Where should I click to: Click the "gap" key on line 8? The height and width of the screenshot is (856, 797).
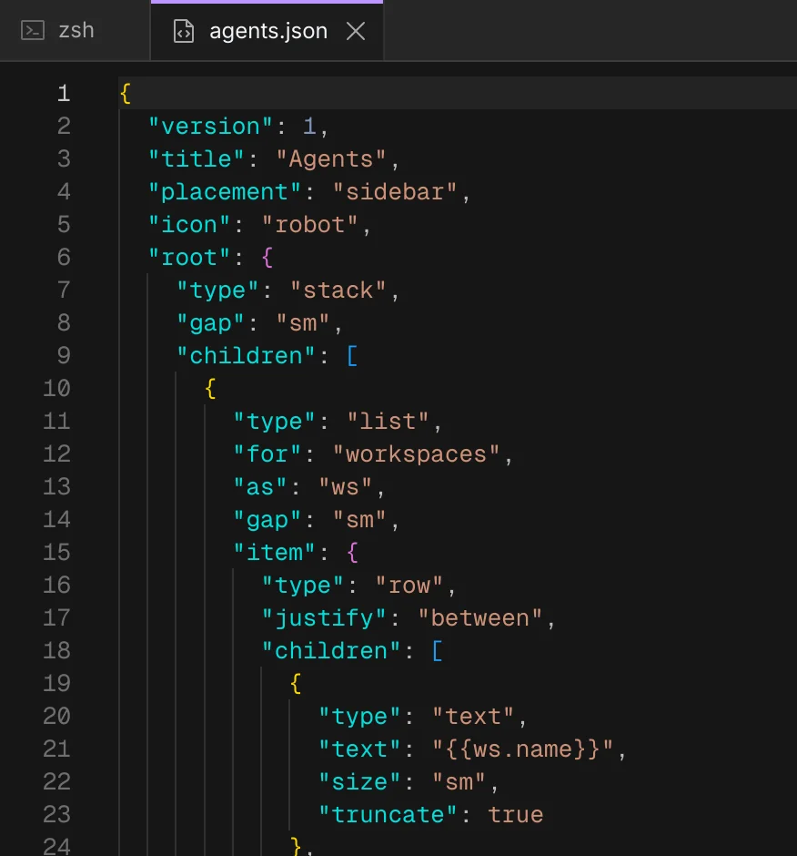pos(210,323)
